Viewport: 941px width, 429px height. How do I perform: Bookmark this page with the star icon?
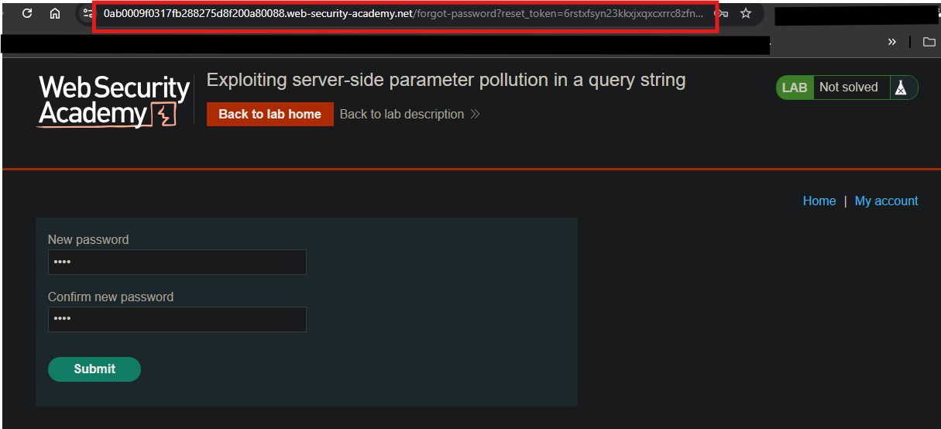(x=746, y=14)
